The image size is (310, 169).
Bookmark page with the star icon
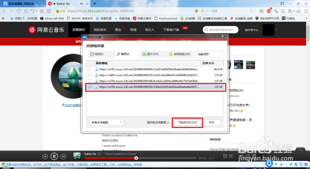[x=42, y=11]
